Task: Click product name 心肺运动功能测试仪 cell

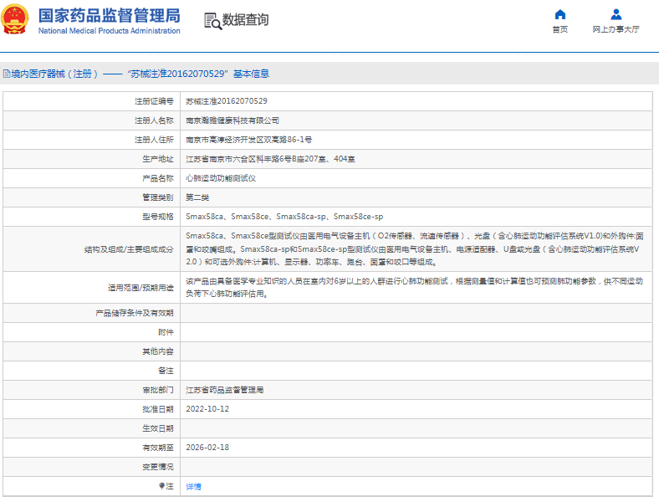Action: pyautogui.click(x=220, y=178)
